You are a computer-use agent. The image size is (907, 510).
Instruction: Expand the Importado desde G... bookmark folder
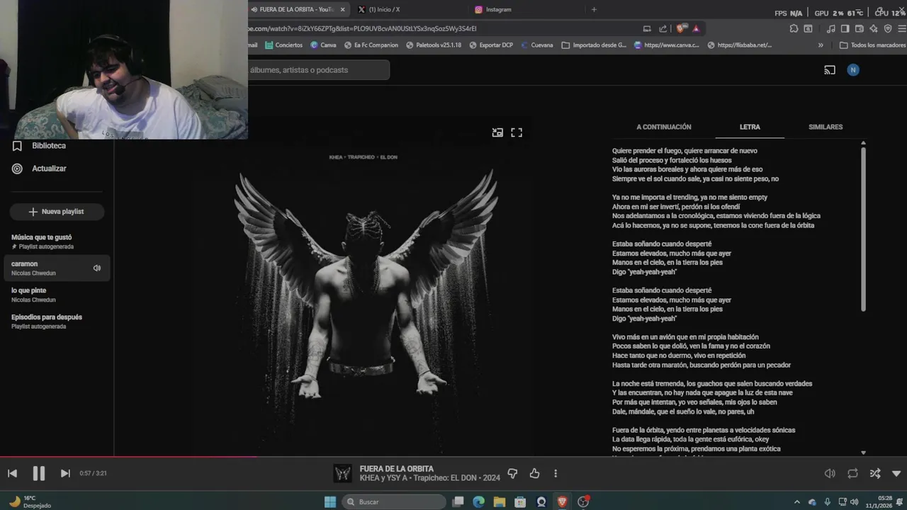pyautogui.click(x=594, y=45)
